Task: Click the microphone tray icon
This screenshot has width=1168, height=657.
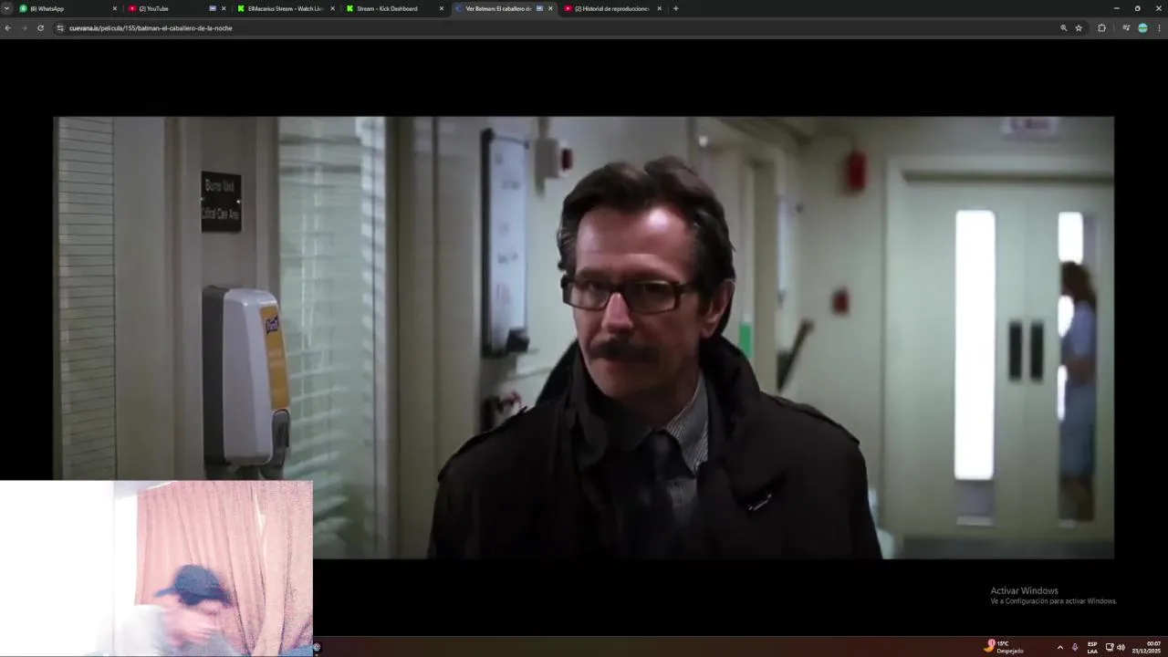Action: tap(1074, 647)
